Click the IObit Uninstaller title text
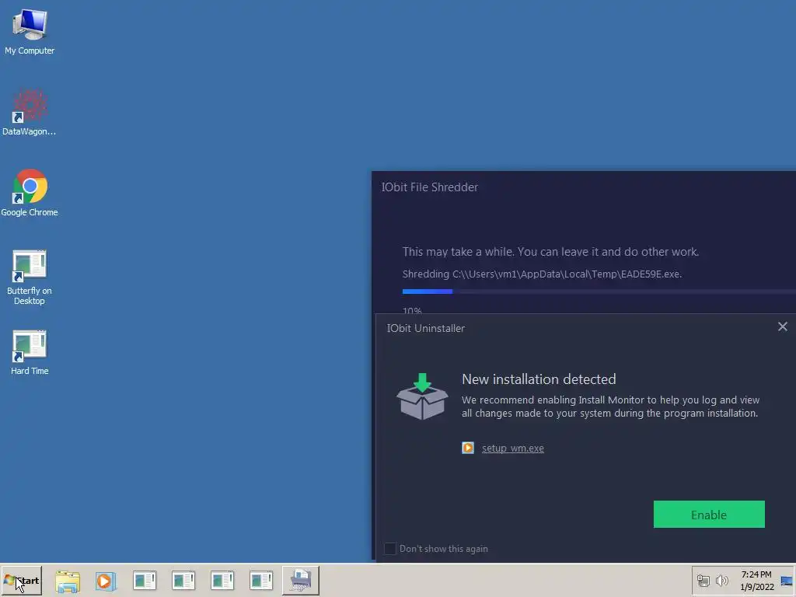The height and width of the screenshot is (597, 796). coord(425,329)
